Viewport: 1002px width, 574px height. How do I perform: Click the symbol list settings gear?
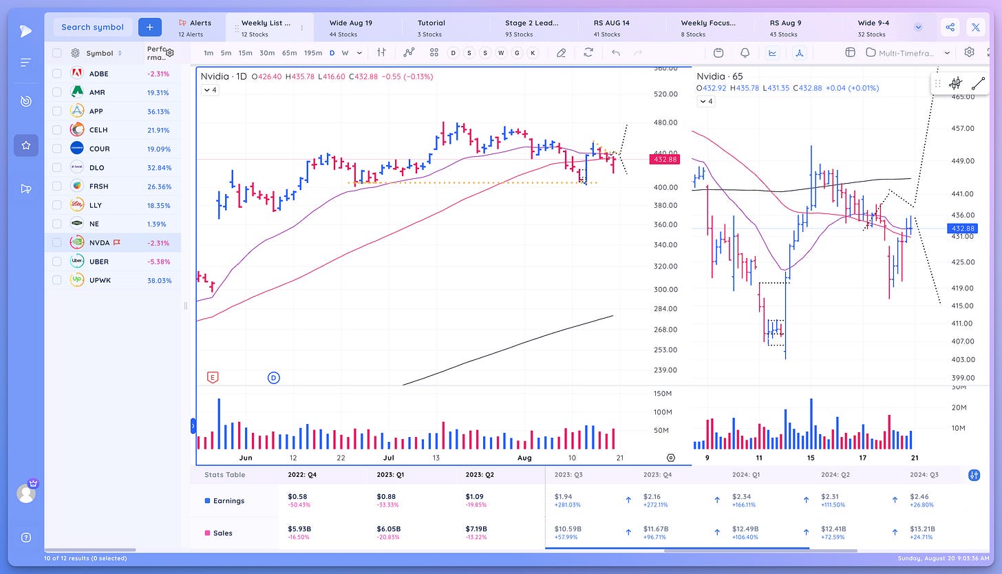pos(75,53)
